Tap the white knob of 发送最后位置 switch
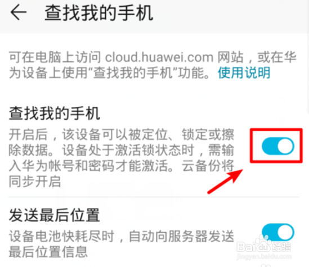309x267 pixels. click(286, 232)
